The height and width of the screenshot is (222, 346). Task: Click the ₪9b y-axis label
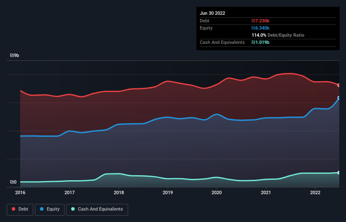(15, 55)
